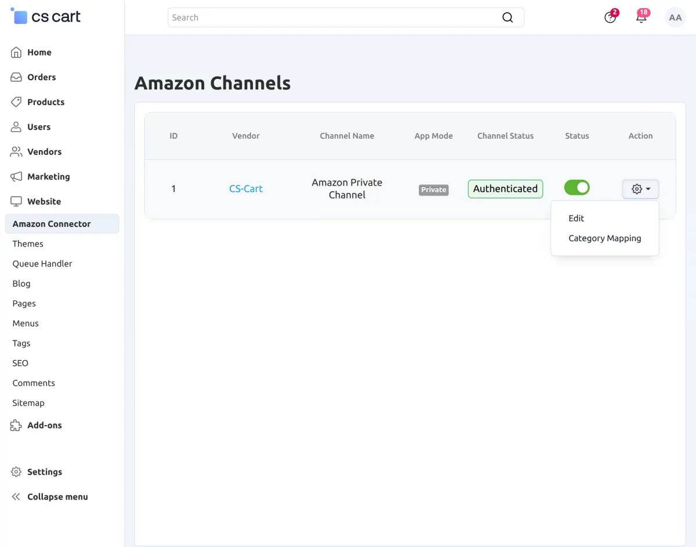Viewport: 696px width, 547px height.
Task: Open Marketing label in sidebar
Action: [x=49, y=177]
